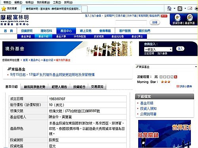Switch to 績效與淨值走勢 tab

pos(34,87)
